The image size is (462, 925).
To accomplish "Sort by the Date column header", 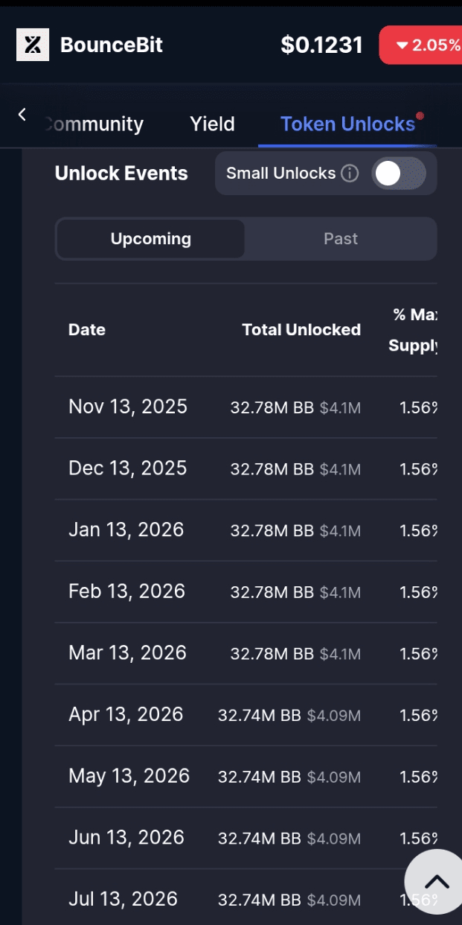I will 87,330.
